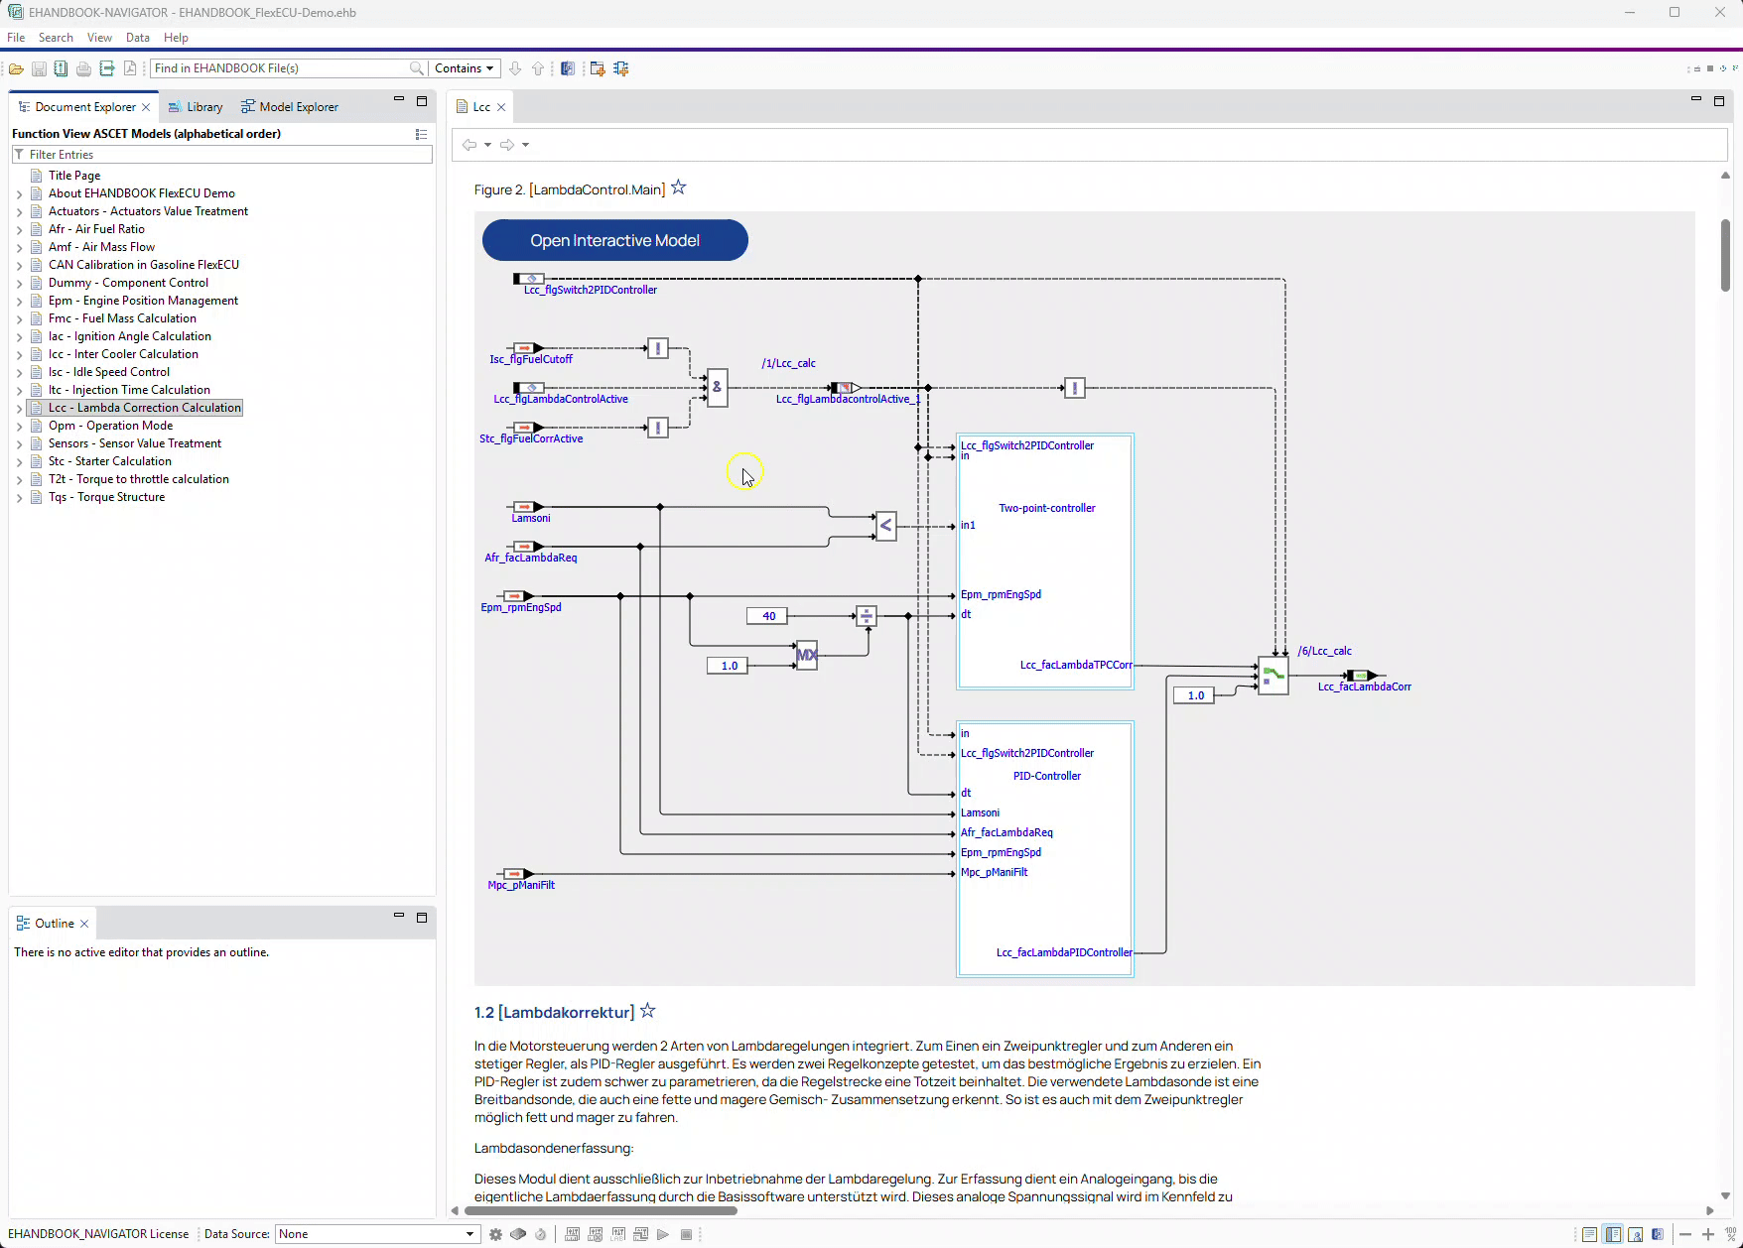This screenshot has width=1743, height=1248.
Task: Open the Data menu
Action: [x=138, y=38]
